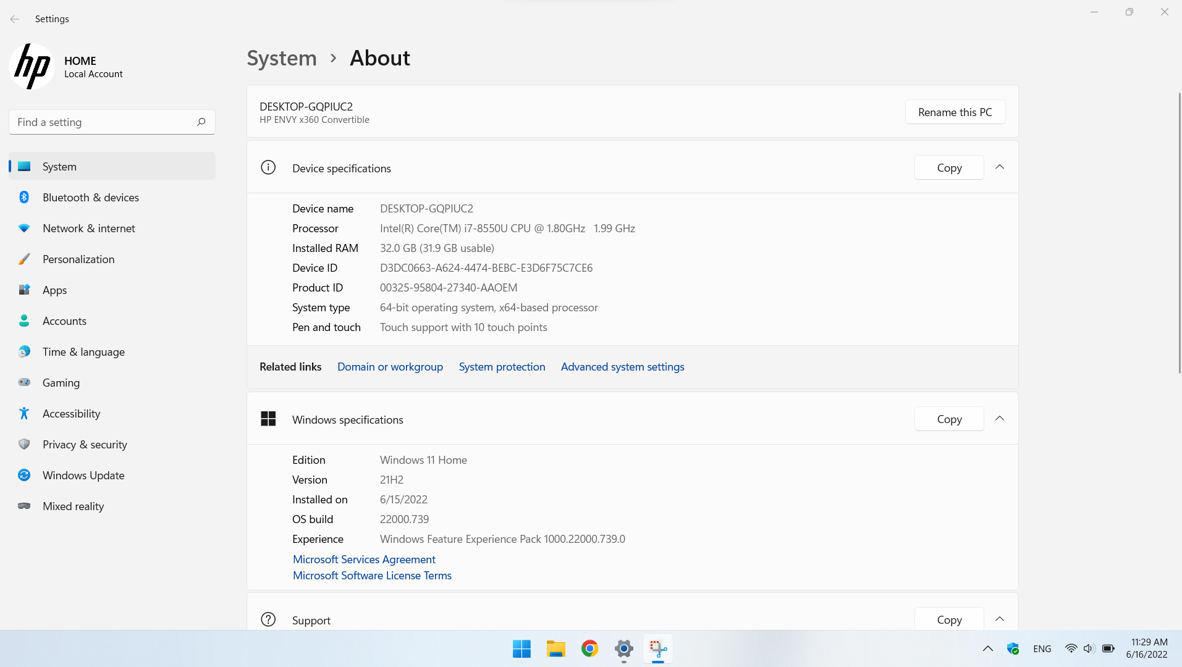Click the ENG language indicator in tray
The image size is (1182, 667).
1042,648
